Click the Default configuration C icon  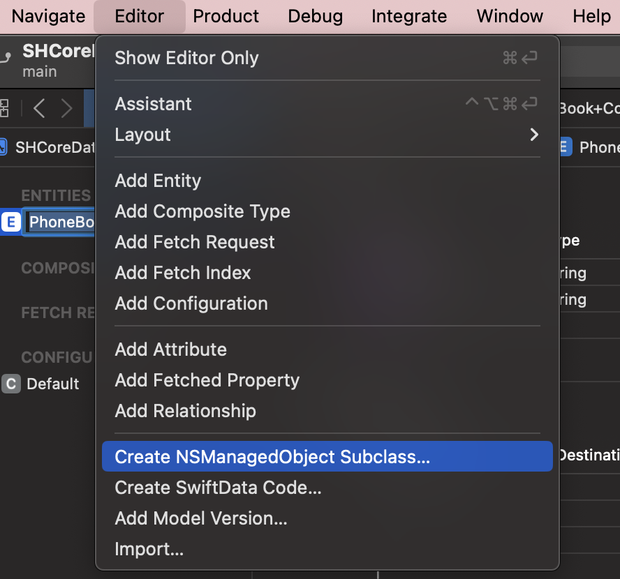pos(10,384)
